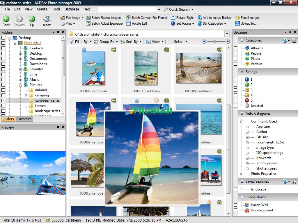
Task: Switch to the Favorites tab
Action: 24,119
